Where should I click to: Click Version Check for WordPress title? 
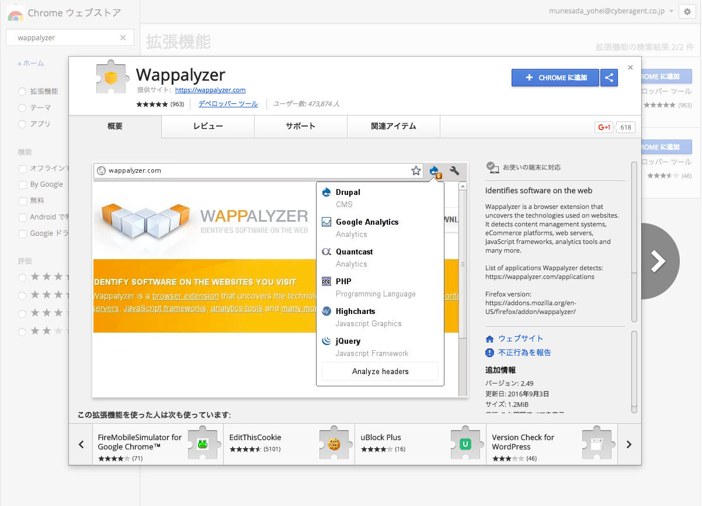523,442
